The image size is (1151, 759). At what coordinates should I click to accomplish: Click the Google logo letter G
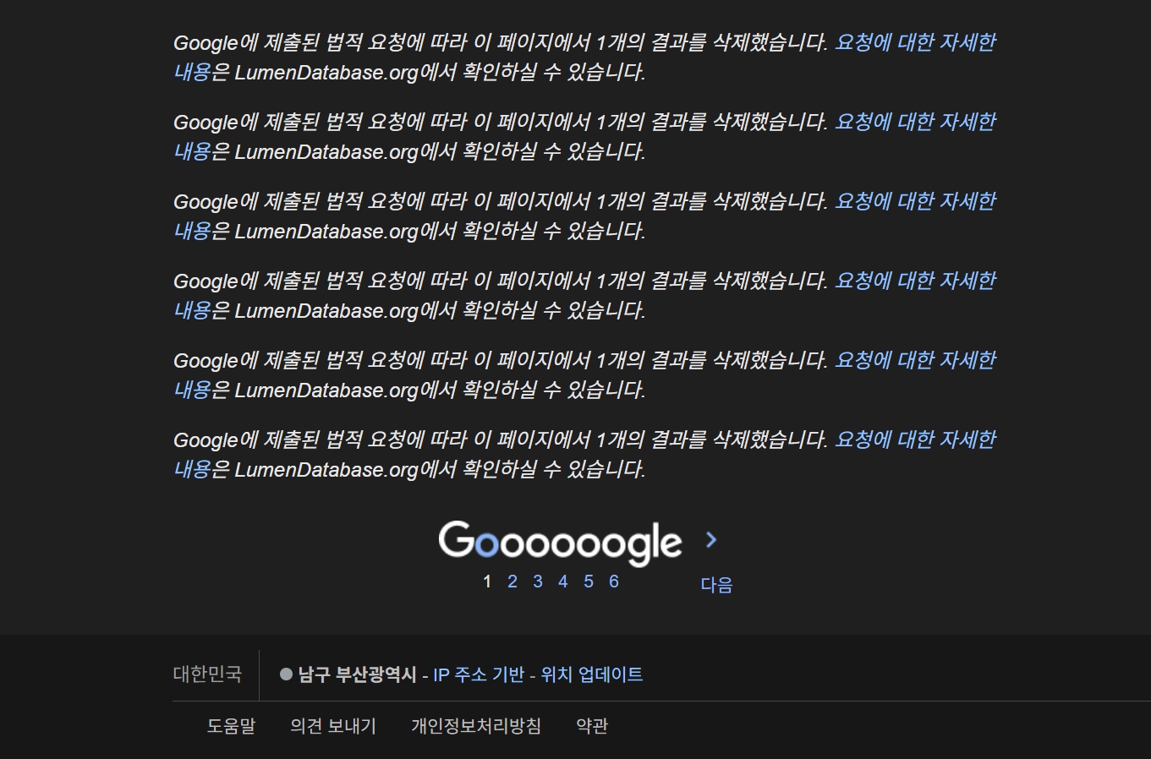[457, 540]
